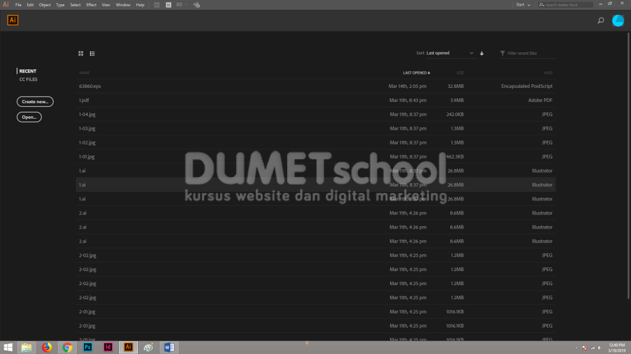This screenshot has height=354, width=631.
Task: Launch Firefox from the taskbar
Action: 47,347
